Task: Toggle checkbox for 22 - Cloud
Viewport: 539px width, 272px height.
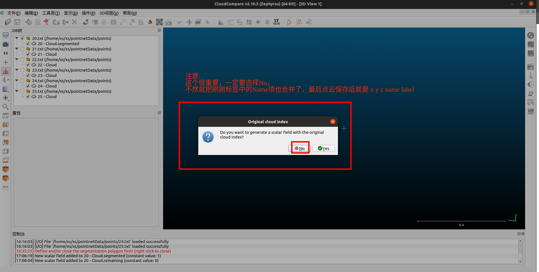Action: [x=28, y=65]
